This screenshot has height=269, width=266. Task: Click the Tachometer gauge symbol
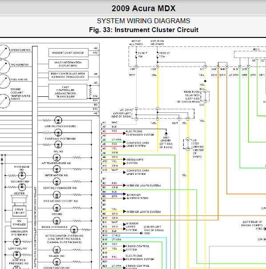(x=4, y=66)
